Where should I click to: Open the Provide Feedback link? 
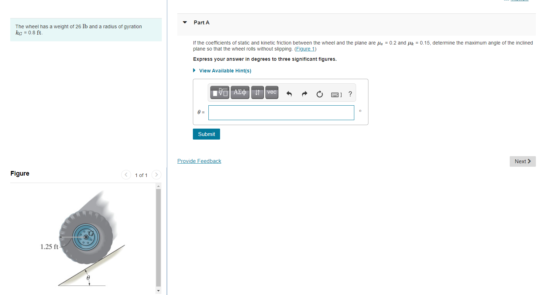pos(199,161)
